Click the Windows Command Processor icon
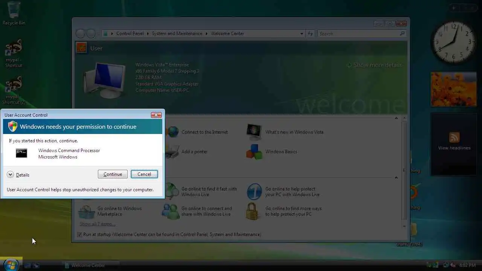 [x=21, y=153]
